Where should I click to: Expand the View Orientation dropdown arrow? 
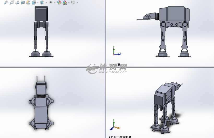[38, 3]
